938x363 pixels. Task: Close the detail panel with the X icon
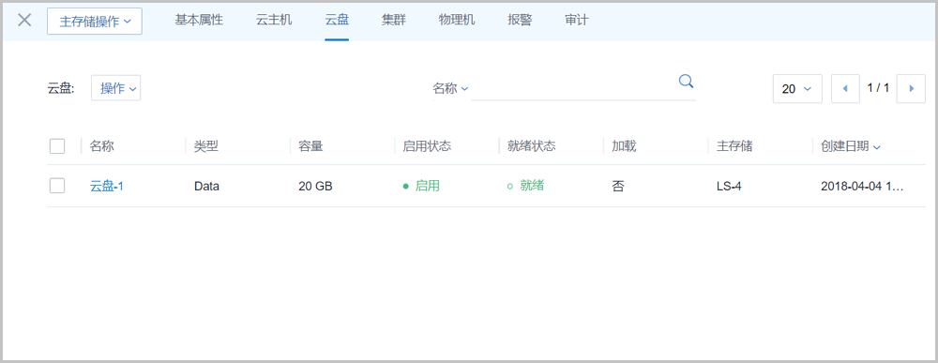pyautogui.click(x=24, y=20)
